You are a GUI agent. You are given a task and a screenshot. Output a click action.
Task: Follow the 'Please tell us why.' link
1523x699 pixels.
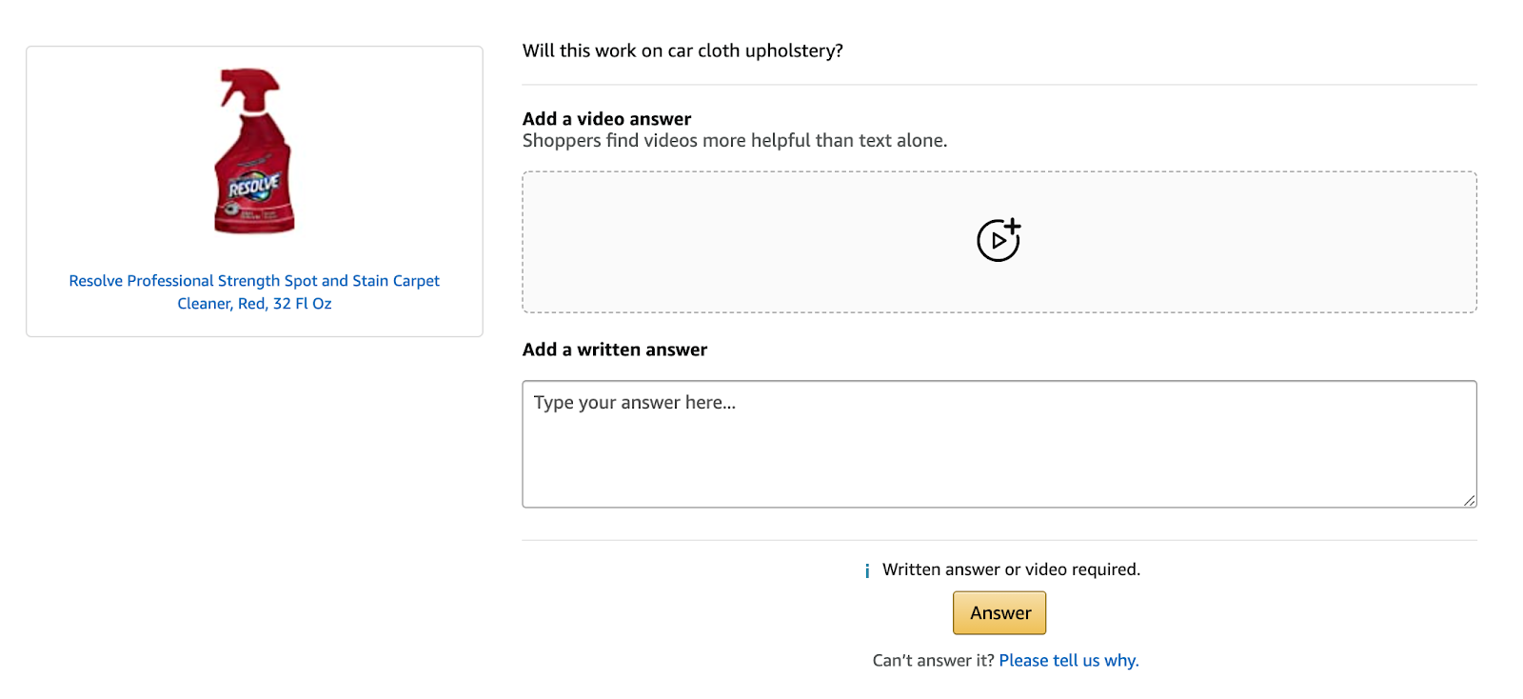click(x=1068, y=661)
